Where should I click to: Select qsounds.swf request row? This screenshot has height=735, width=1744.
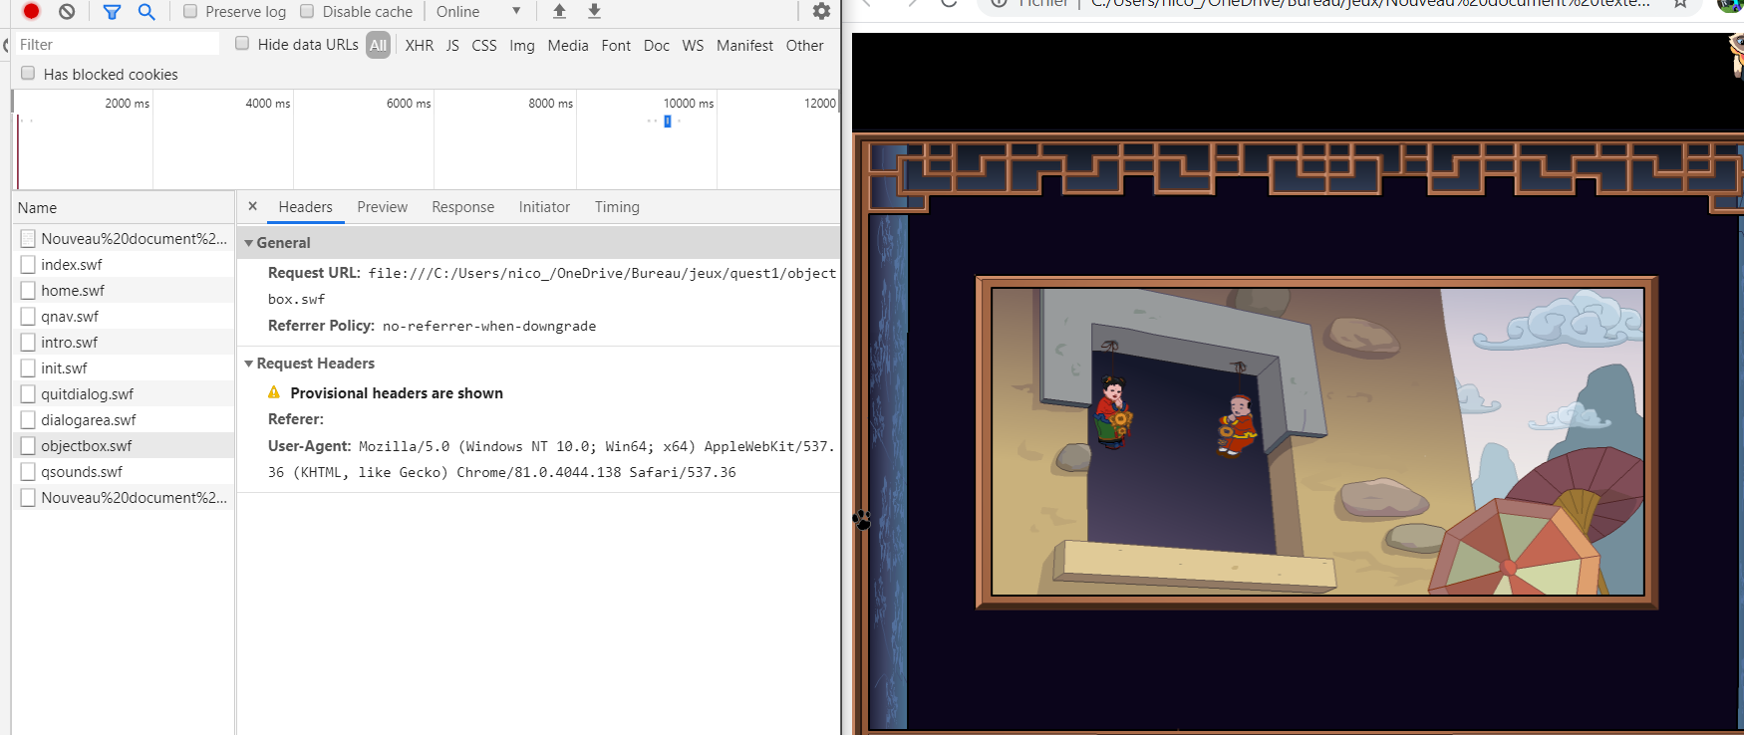[124, 471]
